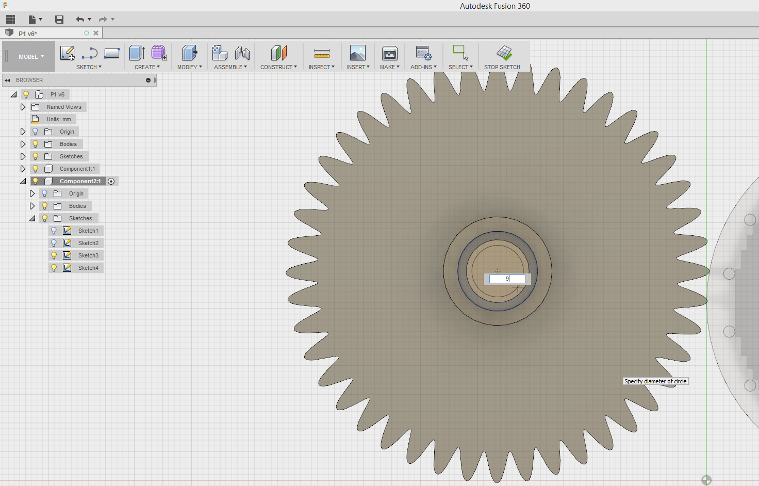759x486 pixels.
Task: Select the Create Form tool icon
Action: (159, 53)
